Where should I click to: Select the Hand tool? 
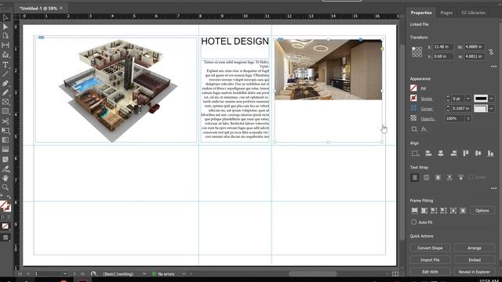pyautogui.click(x=5, y=178)
